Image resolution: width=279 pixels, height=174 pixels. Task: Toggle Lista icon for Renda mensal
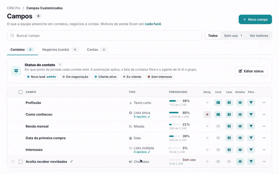tap(229, 126)
